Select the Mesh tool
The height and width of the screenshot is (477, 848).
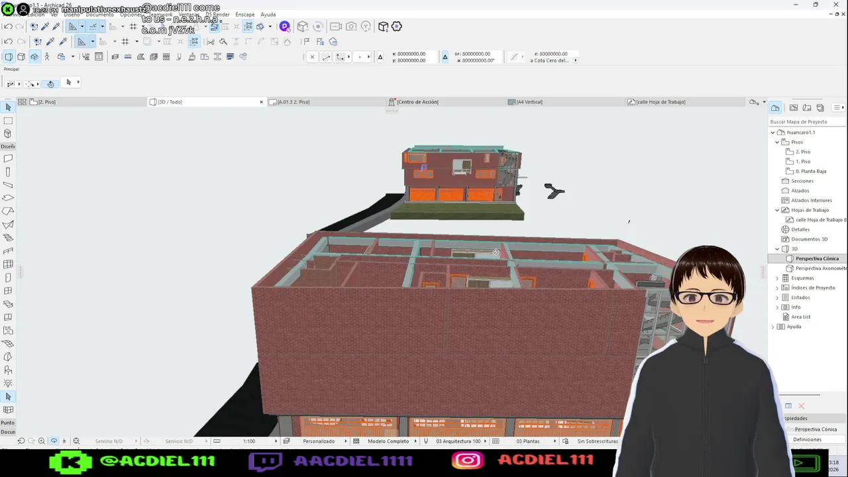click(8, 344)
